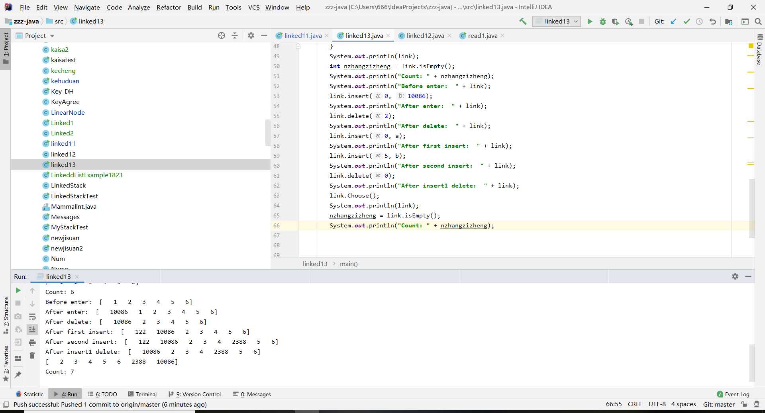Change UTF-8 file encoding in status bar
The height and width of the screenshot is (413, 765).
pos(657,404)
